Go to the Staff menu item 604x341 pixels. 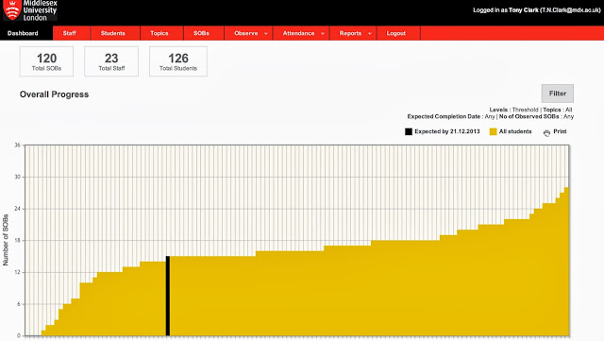point(69,33)
